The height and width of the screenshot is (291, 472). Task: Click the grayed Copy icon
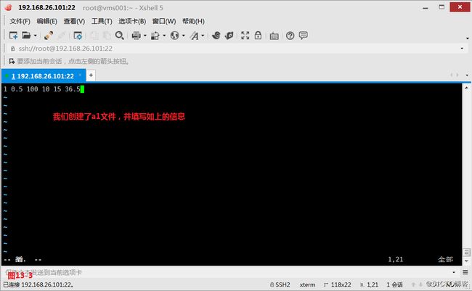[94, 36]
